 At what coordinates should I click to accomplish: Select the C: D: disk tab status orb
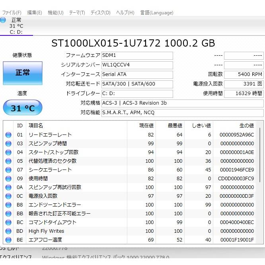point(3,20)
